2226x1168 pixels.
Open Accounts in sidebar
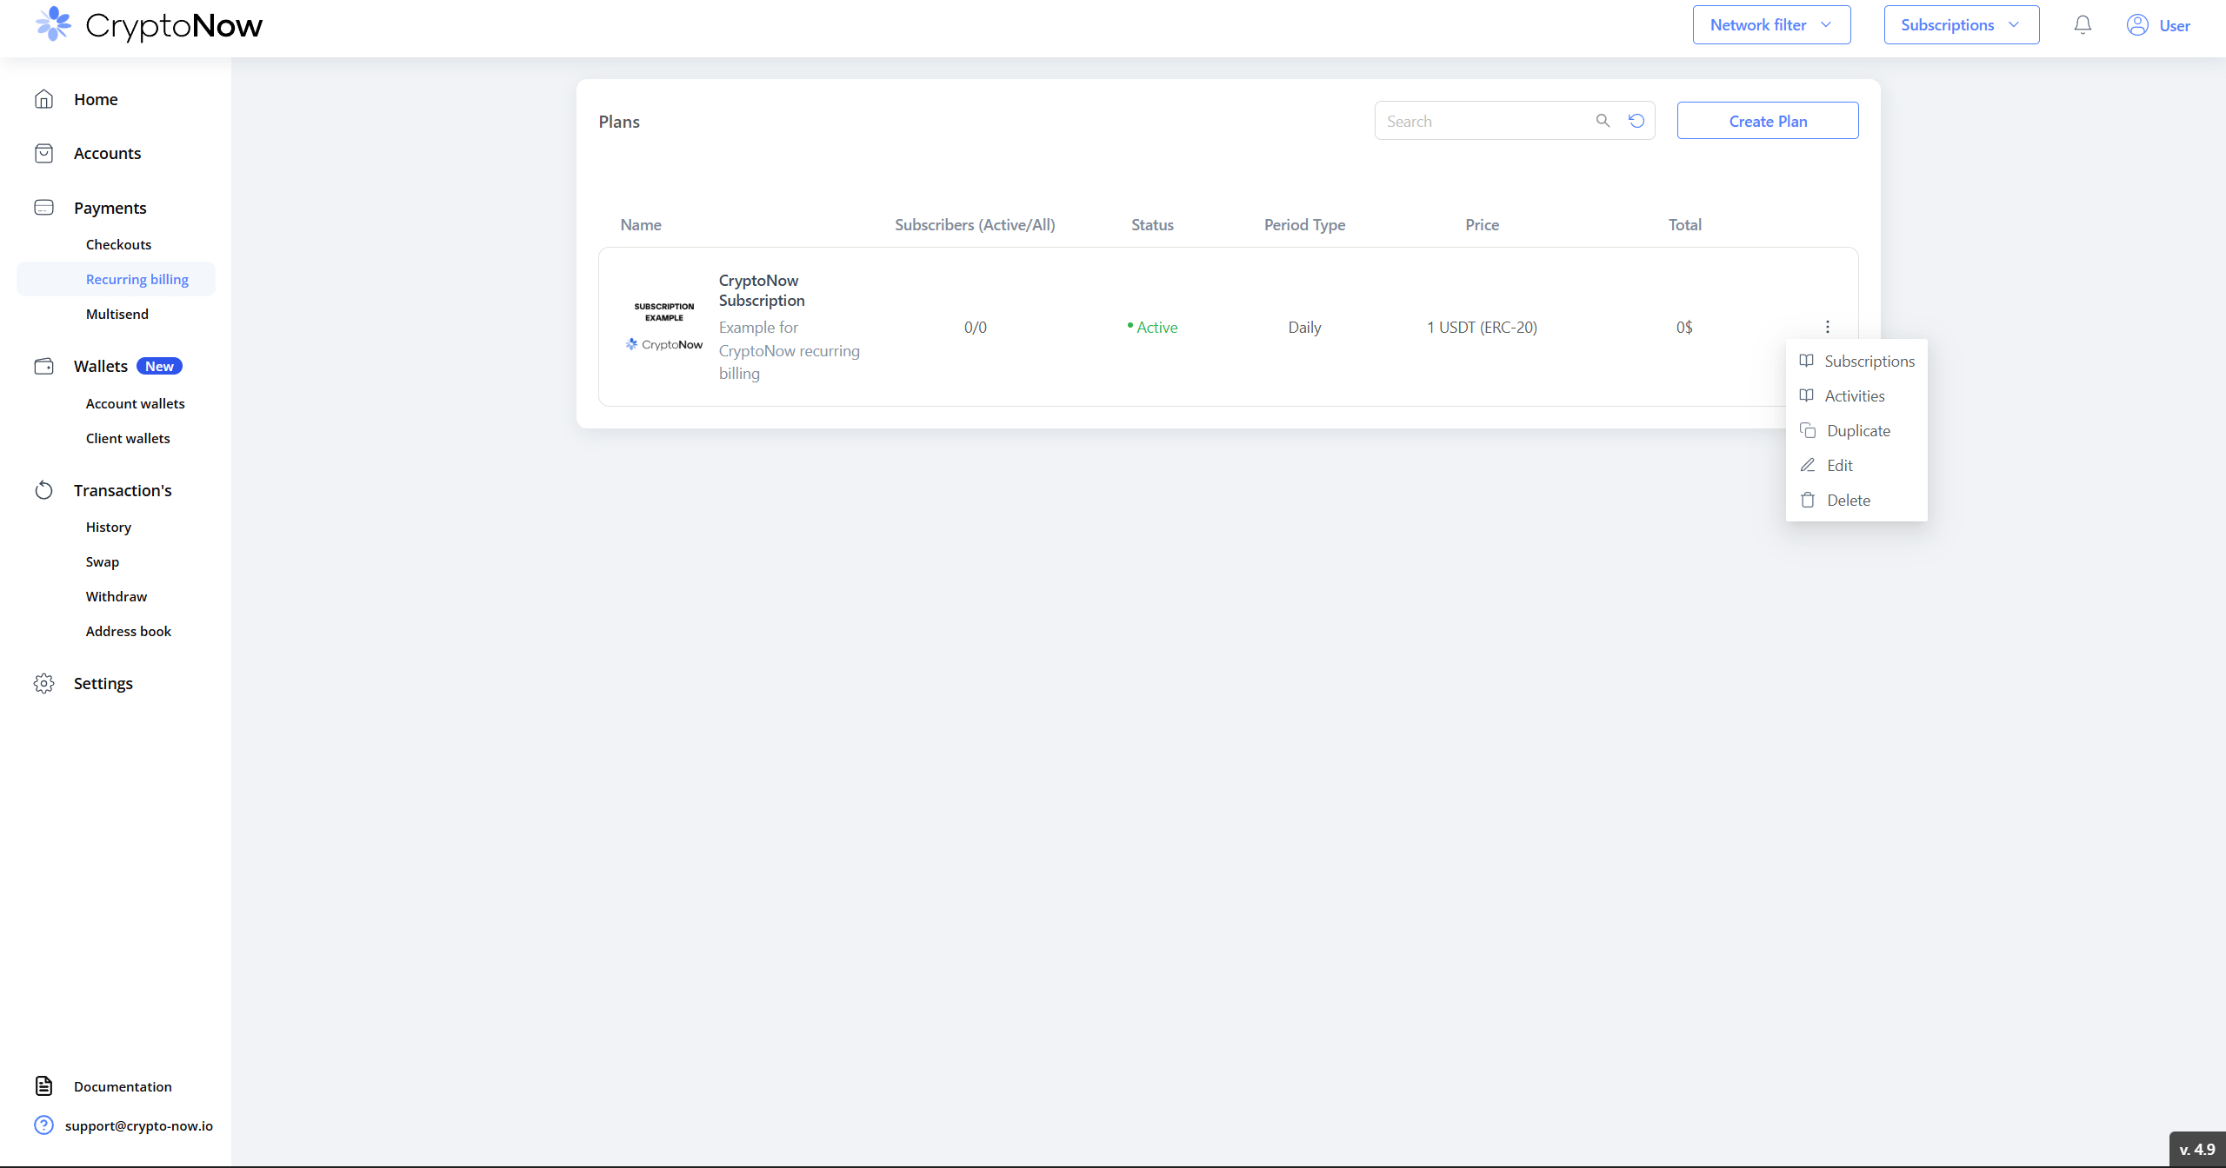(x=107, y=153)
